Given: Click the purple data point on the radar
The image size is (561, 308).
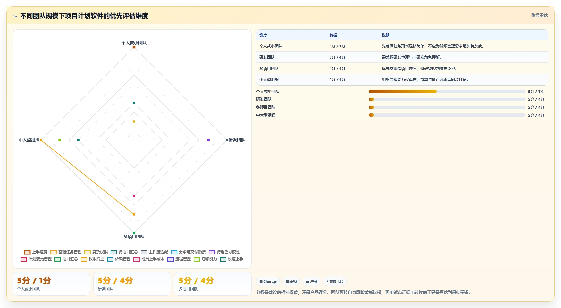Looking at the screenshot, I should pos(208,140).
